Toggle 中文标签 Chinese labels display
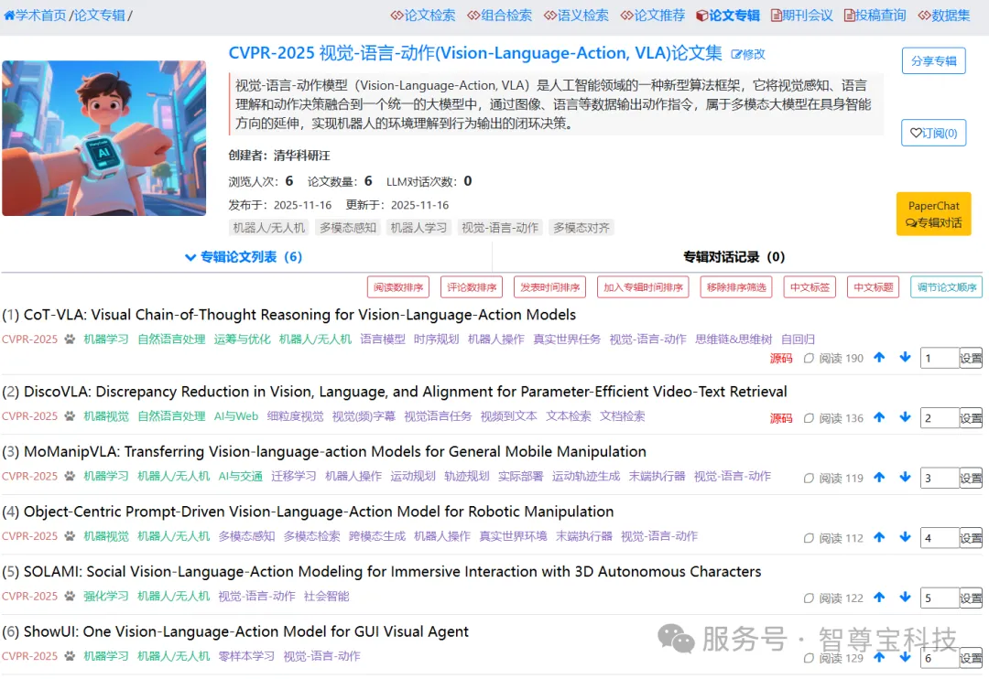The image size is (989, 679). click(x=810, y=286)
